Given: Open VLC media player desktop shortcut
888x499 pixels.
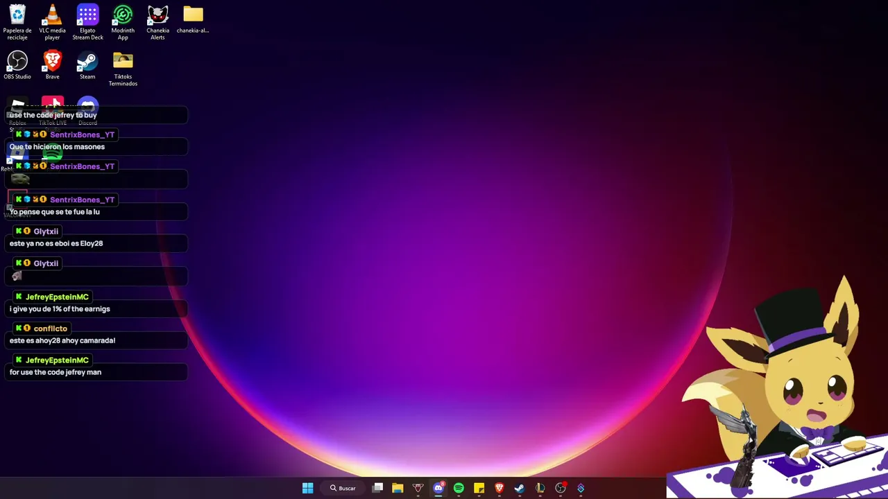Looking at the screenshot, I should tap(52, 22).
